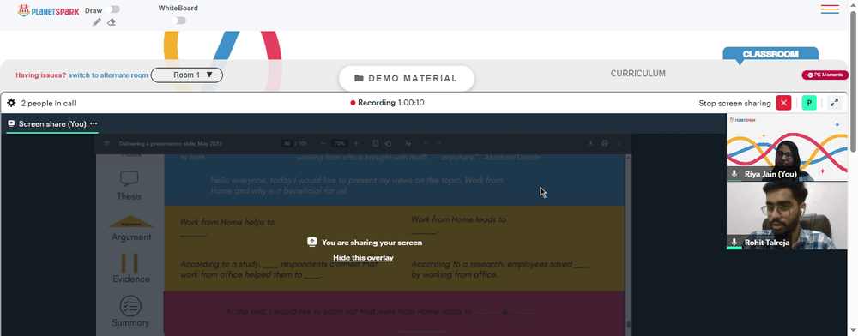
Task: Expand the call to fullscreen
Action: pos(834,103)
